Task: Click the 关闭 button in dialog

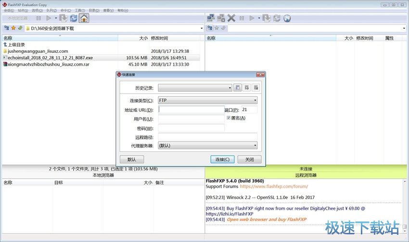Action: pos(249,159)
